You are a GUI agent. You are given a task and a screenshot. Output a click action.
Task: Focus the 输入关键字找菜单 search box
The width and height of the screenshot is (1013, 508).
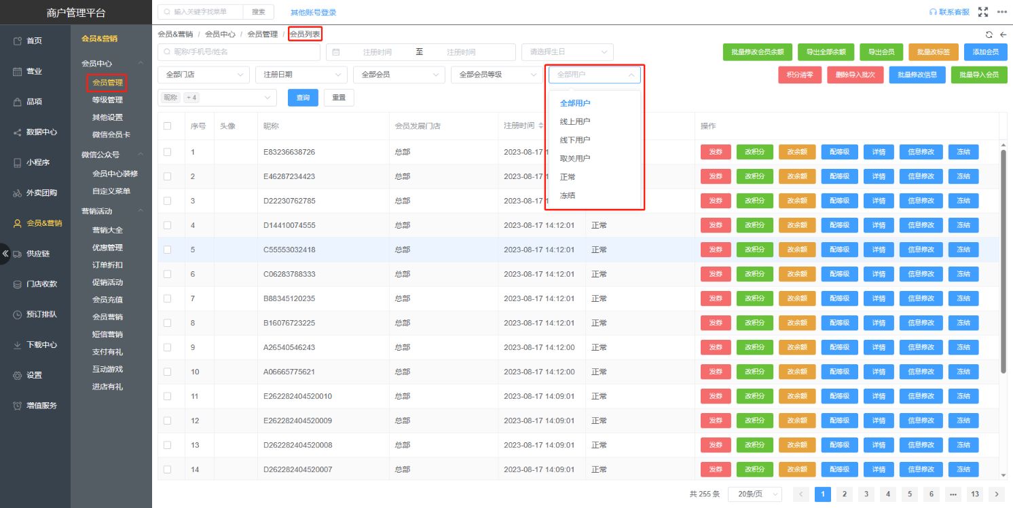coord(201,12)
